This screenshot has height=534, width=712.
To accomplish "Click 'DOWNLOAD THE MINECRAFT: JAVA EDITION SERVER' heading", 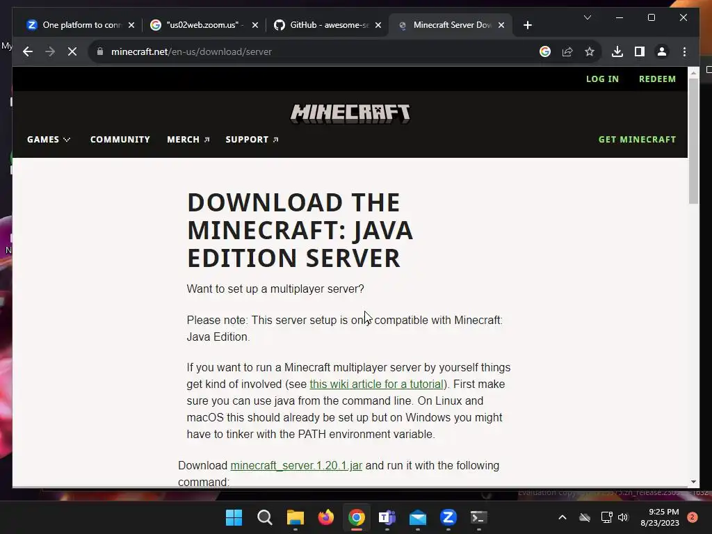I will 300,230.
